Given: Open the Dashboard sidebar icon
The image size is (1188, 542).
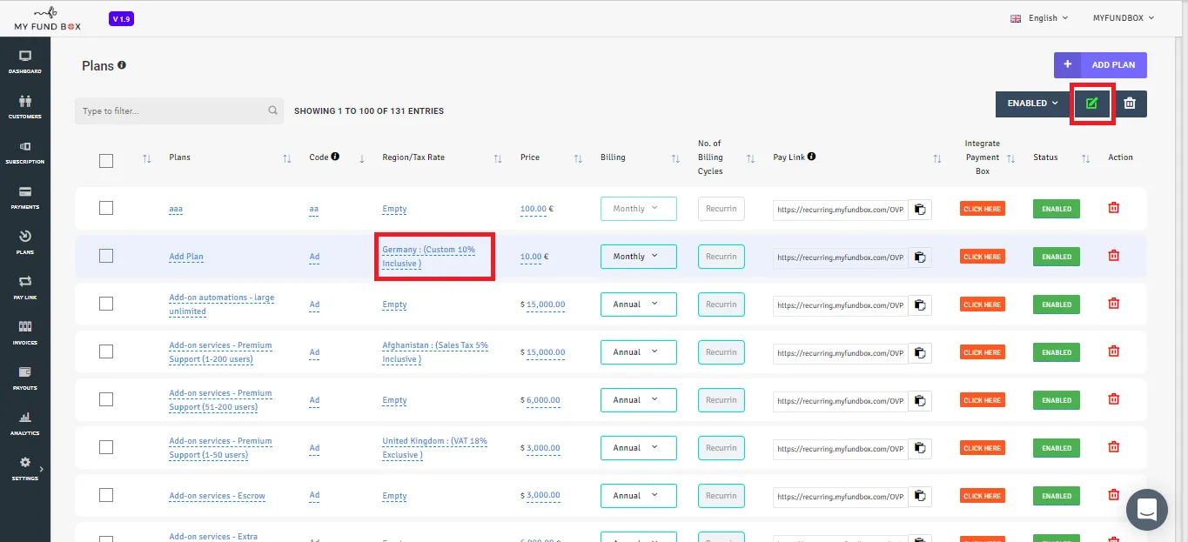Looking at the screenshot, I should 25,62.
